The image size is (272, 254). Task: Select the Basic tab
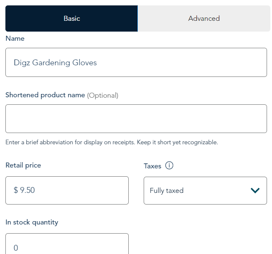[x=71, y=18]
